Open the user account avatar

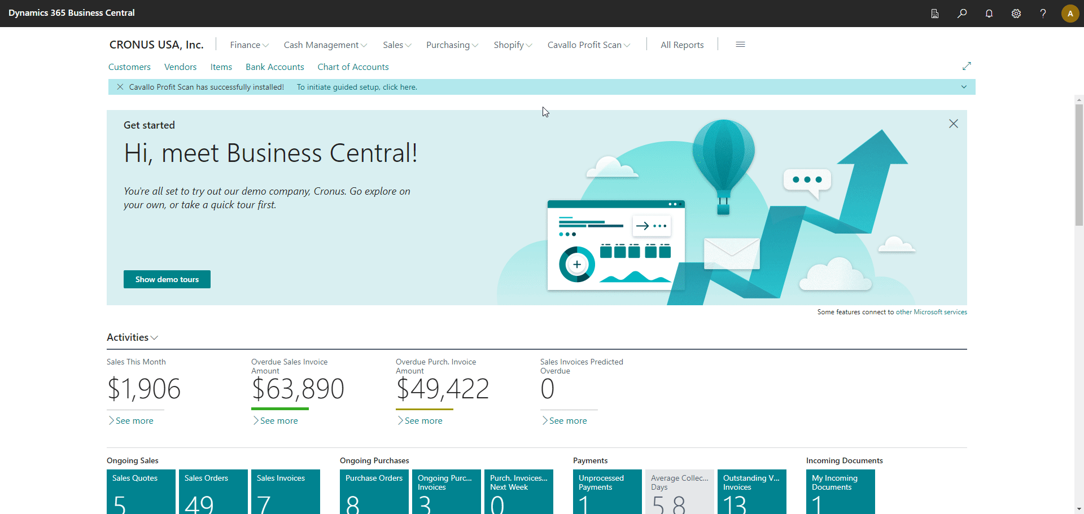click(1070, 14)
